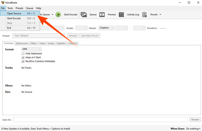
Task: Click the Preview filmstrip icon
Action: coord(102,14)
